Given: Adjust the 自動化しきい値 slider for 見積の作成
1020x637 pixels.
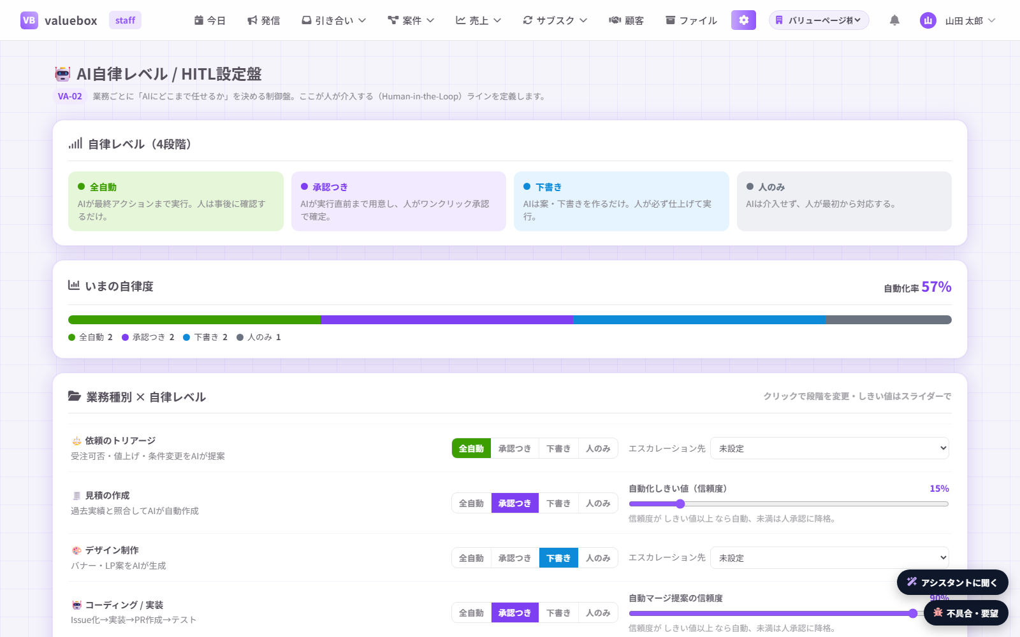Looking at the screenshot, I should pyautogui.click(x=789, y=504).
